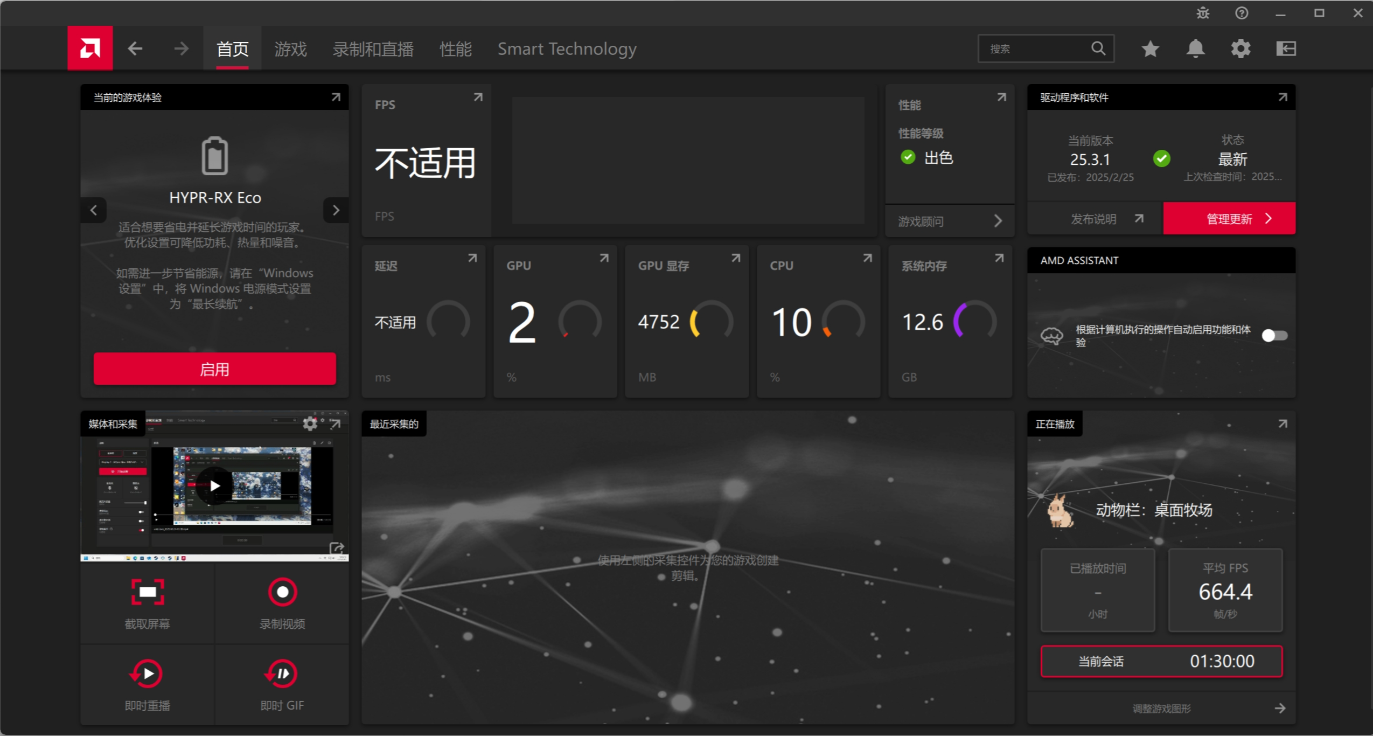Open settings gear in top bar

(1240, 49)
